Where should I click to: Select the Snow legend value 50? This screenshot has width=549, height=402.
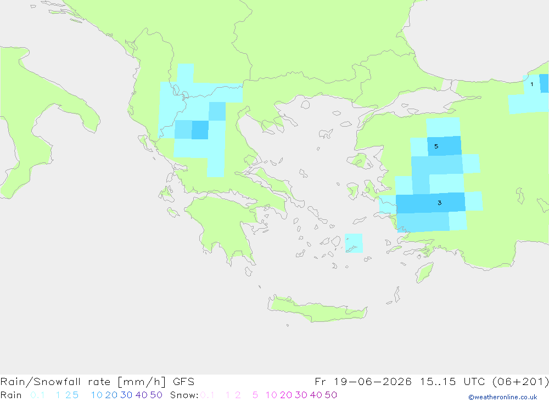pyautogui.click(x=331, y=395)
